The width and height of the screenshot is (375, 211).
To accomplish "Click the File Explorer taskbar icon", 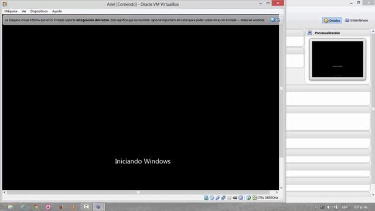I will (11, 207).
